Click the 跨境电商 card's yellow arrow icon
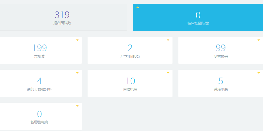Viewport: 263px width, 131px height. (x=259, y=73)
